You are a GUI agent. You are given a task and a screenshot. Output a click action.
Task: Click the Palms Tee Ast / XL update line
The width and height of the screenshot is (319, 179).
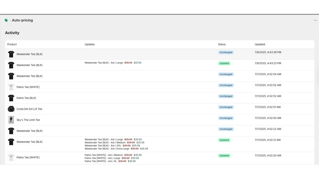point(110,161)
